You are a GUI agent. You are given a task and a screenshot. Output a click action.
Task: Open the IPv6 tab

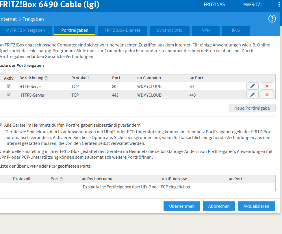[x=236, y=30]
